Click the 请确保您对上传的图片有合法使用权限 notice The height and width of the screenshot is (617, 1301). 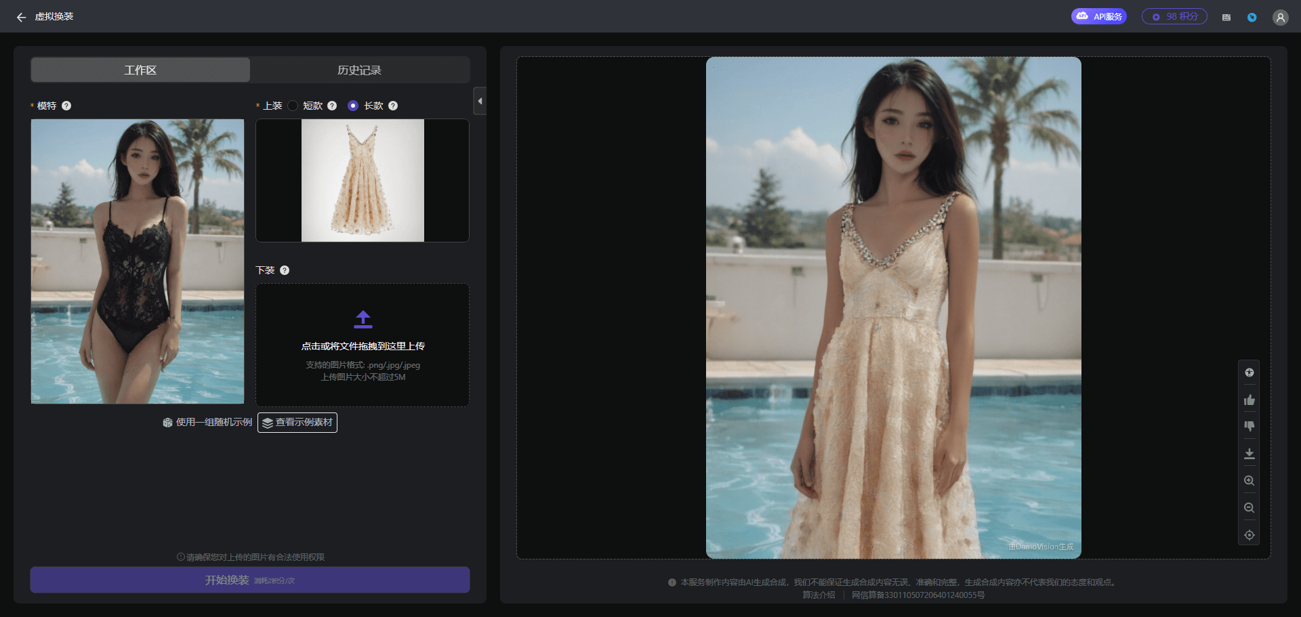(x=251, y=557)
